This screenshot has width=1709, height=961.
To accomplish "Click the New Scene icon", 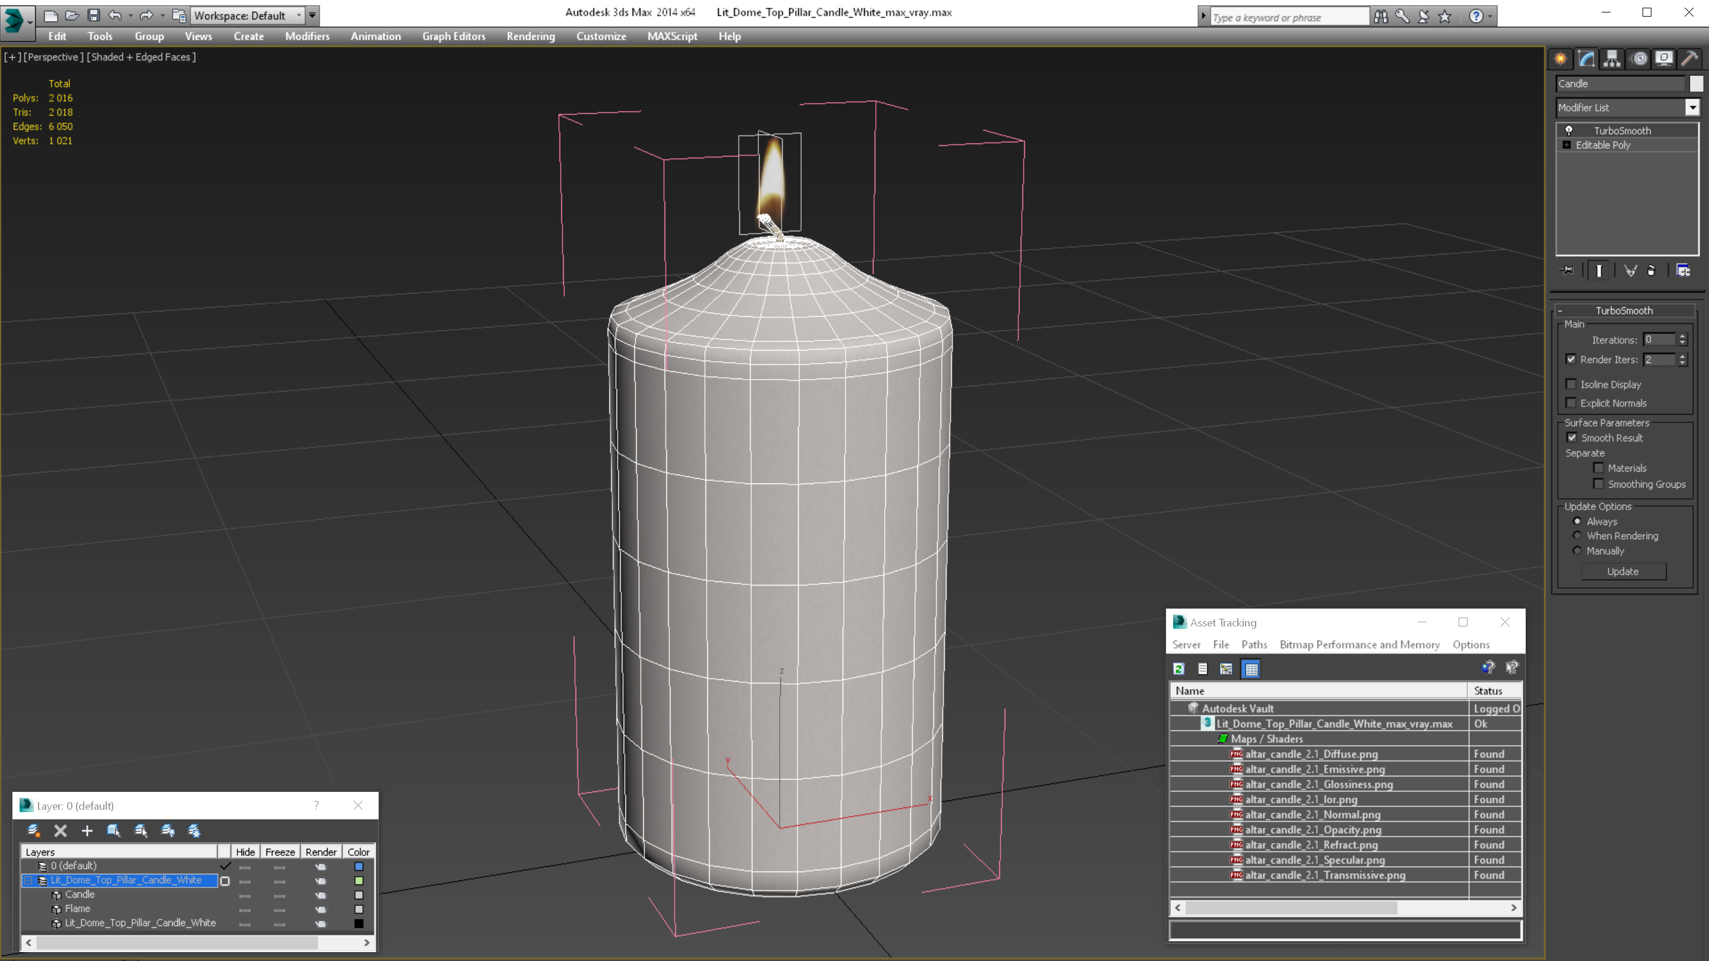I will 50,15.
